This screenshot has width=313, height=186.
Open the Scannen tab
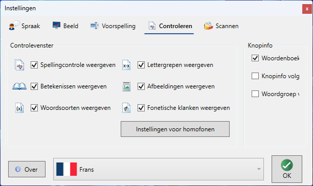221,26
